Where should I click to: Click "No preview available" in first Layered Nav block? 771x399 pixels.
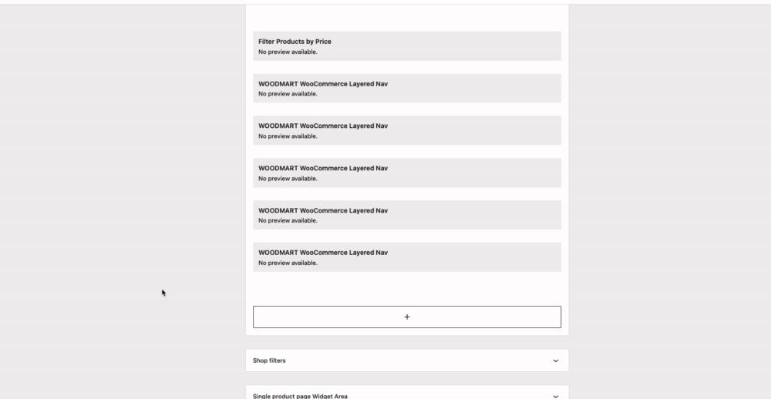coord(288,94)
